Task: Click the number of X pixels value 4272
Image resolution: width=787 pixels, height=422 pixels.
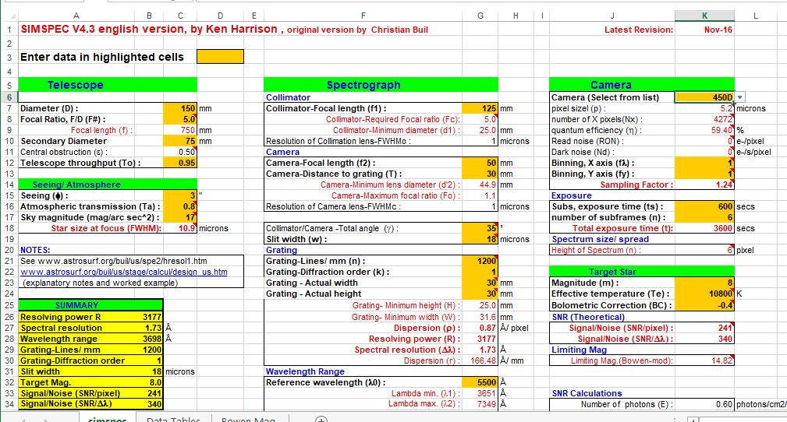Action: click(704, 119)
